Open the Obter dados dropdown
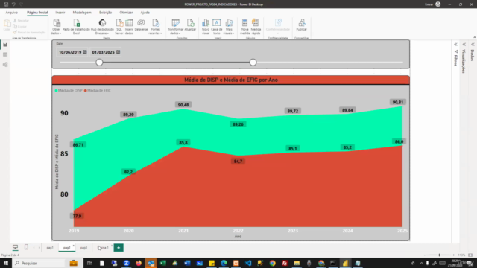 57,27
